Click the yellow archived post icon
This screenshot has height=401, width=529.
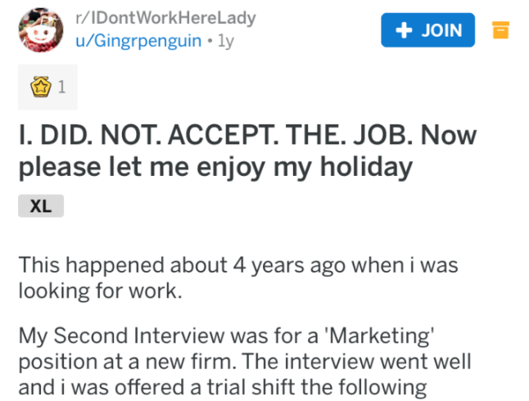click(500, 30)
